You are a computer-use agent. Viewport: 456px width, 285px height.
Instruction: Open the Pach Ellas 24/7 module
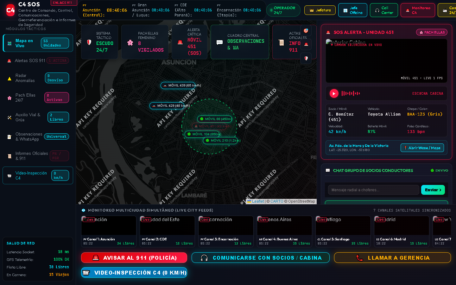(x=38, y=98)
